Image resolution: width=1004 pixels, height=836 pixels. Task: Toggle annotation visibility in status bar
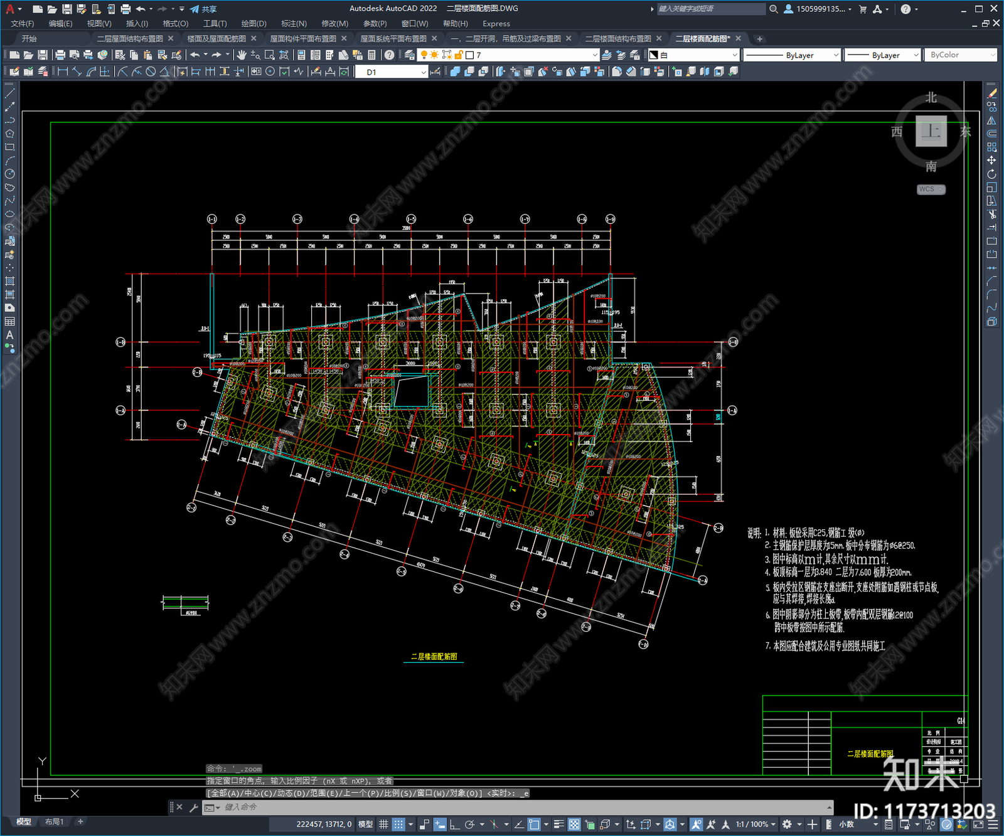tap(696, 824)
